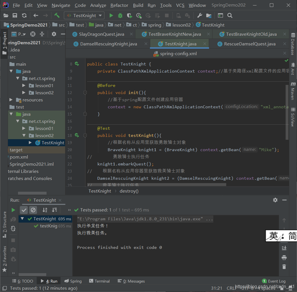Click the editor vertical scrollbar
This screenshot has width=297, height=292.
[287, 112]
